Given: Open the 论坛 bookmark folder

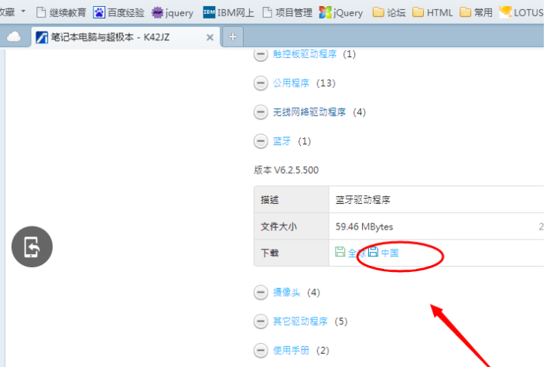Looking at the screenshot, I should (388, 13).
